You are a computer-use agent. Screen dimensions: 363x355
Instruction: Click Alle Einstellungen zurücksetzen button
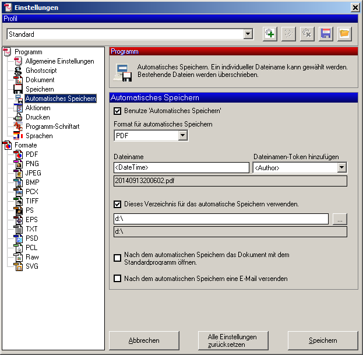(233, 340)
